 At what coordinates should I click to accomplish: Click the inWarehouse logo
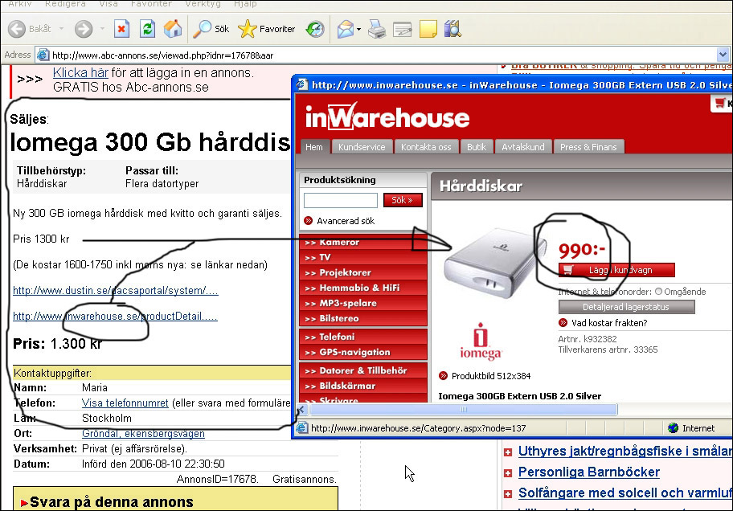click(387, 117)
